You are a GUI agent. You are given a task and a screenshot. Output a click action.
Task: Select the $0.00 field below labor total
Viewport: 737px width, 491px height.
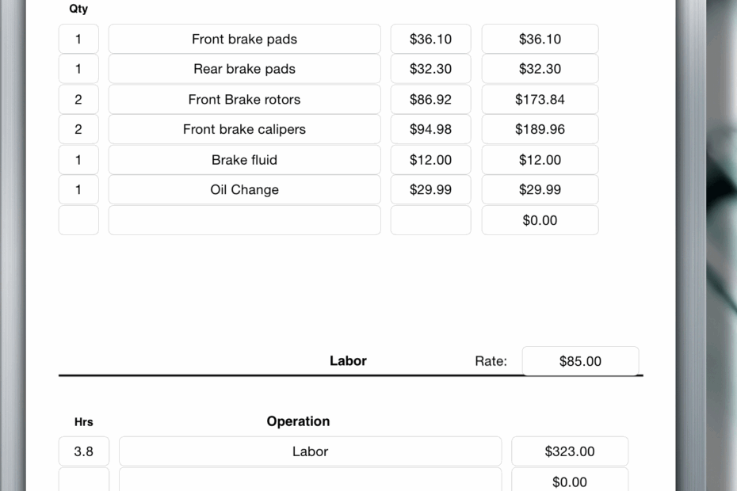pyautogui.click(x=570, y=481)
